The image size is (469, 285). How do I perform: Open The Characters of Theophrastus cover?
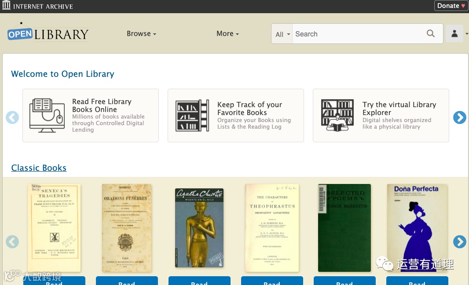pyautogui.click(x=272, y=228)
